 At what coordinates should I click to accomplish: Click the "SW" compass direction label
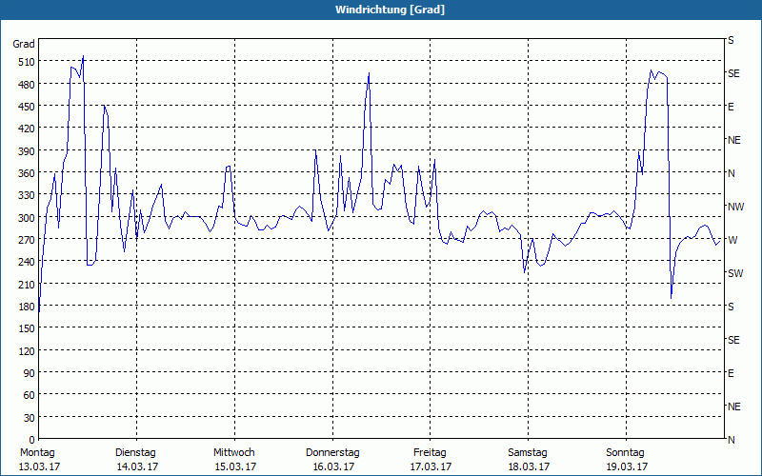(735, 273)
